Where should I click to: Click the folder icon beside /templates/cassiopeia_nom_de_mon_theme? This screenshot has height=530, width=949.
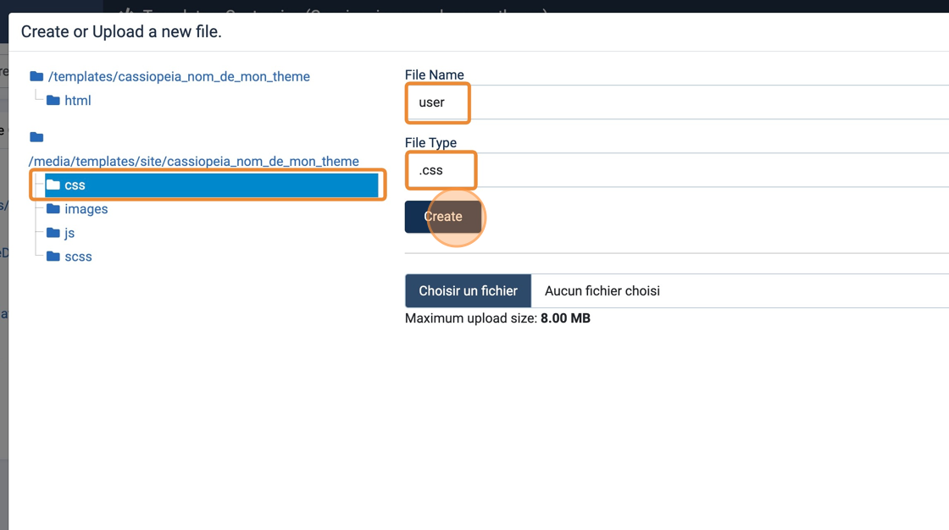(x=36, y=76)
